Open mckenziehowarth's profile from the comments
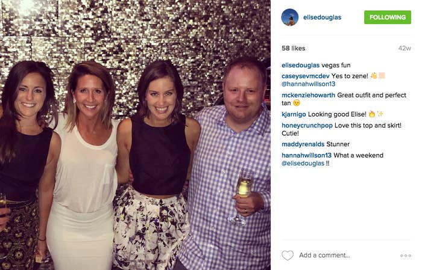 pos(308,95)
